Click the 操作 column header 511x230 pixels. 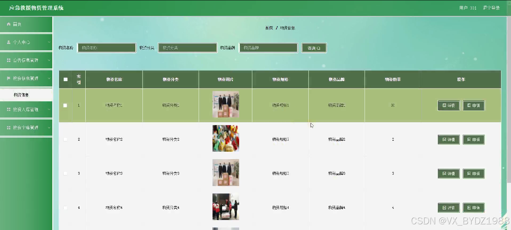click(461, 79)
